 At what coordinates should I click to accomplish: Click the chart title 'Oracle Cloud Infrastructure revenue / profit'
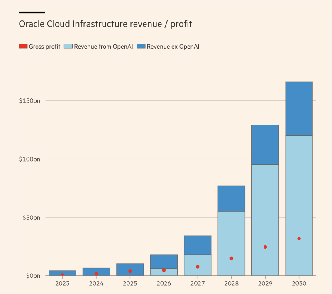[105, 24]
